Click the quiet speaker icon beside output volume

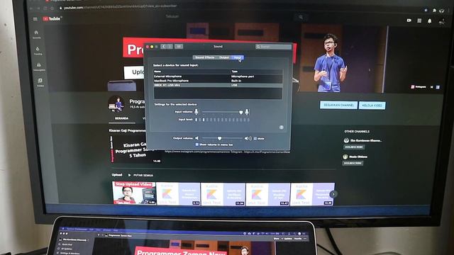coord(197,138)
